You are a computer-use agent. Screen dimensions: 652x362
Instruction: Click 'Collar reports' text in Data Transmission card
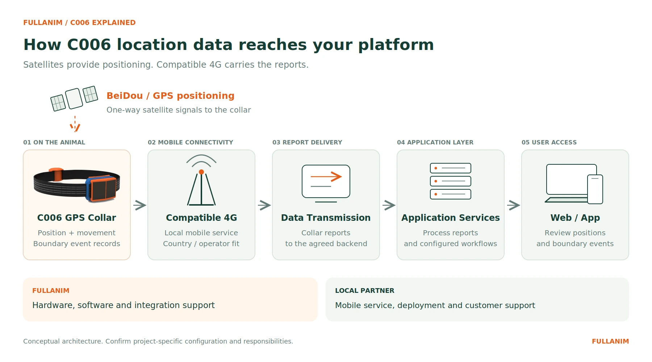coord(326,233)
